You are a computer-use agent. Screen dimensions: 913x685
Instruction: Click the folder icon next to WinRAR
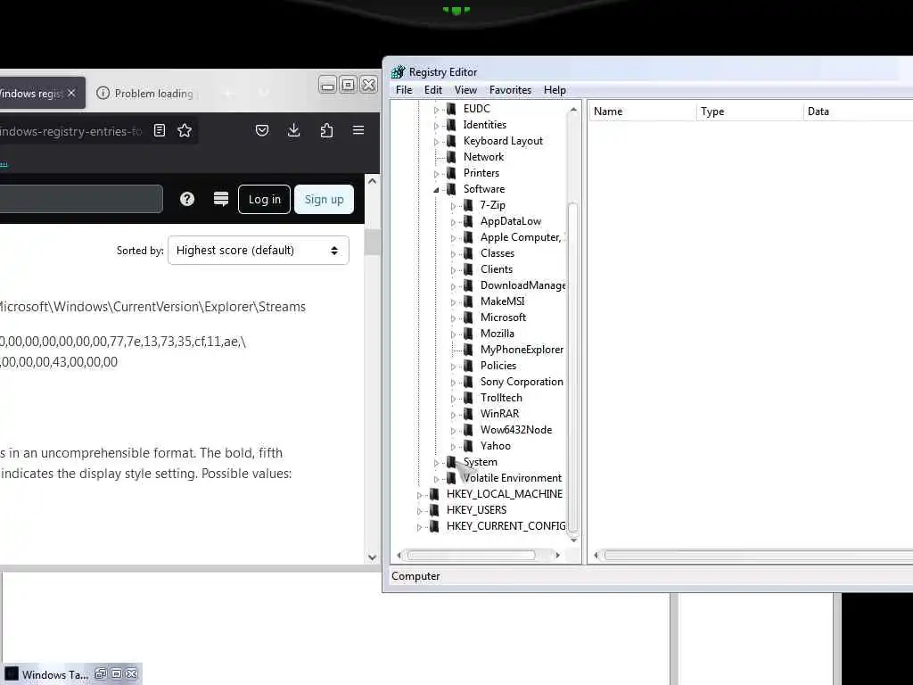[468, 414]
